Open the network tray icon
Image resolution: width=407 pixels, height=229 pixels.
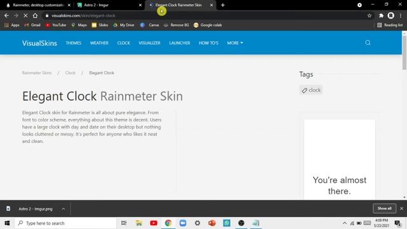tap(352, 223)
